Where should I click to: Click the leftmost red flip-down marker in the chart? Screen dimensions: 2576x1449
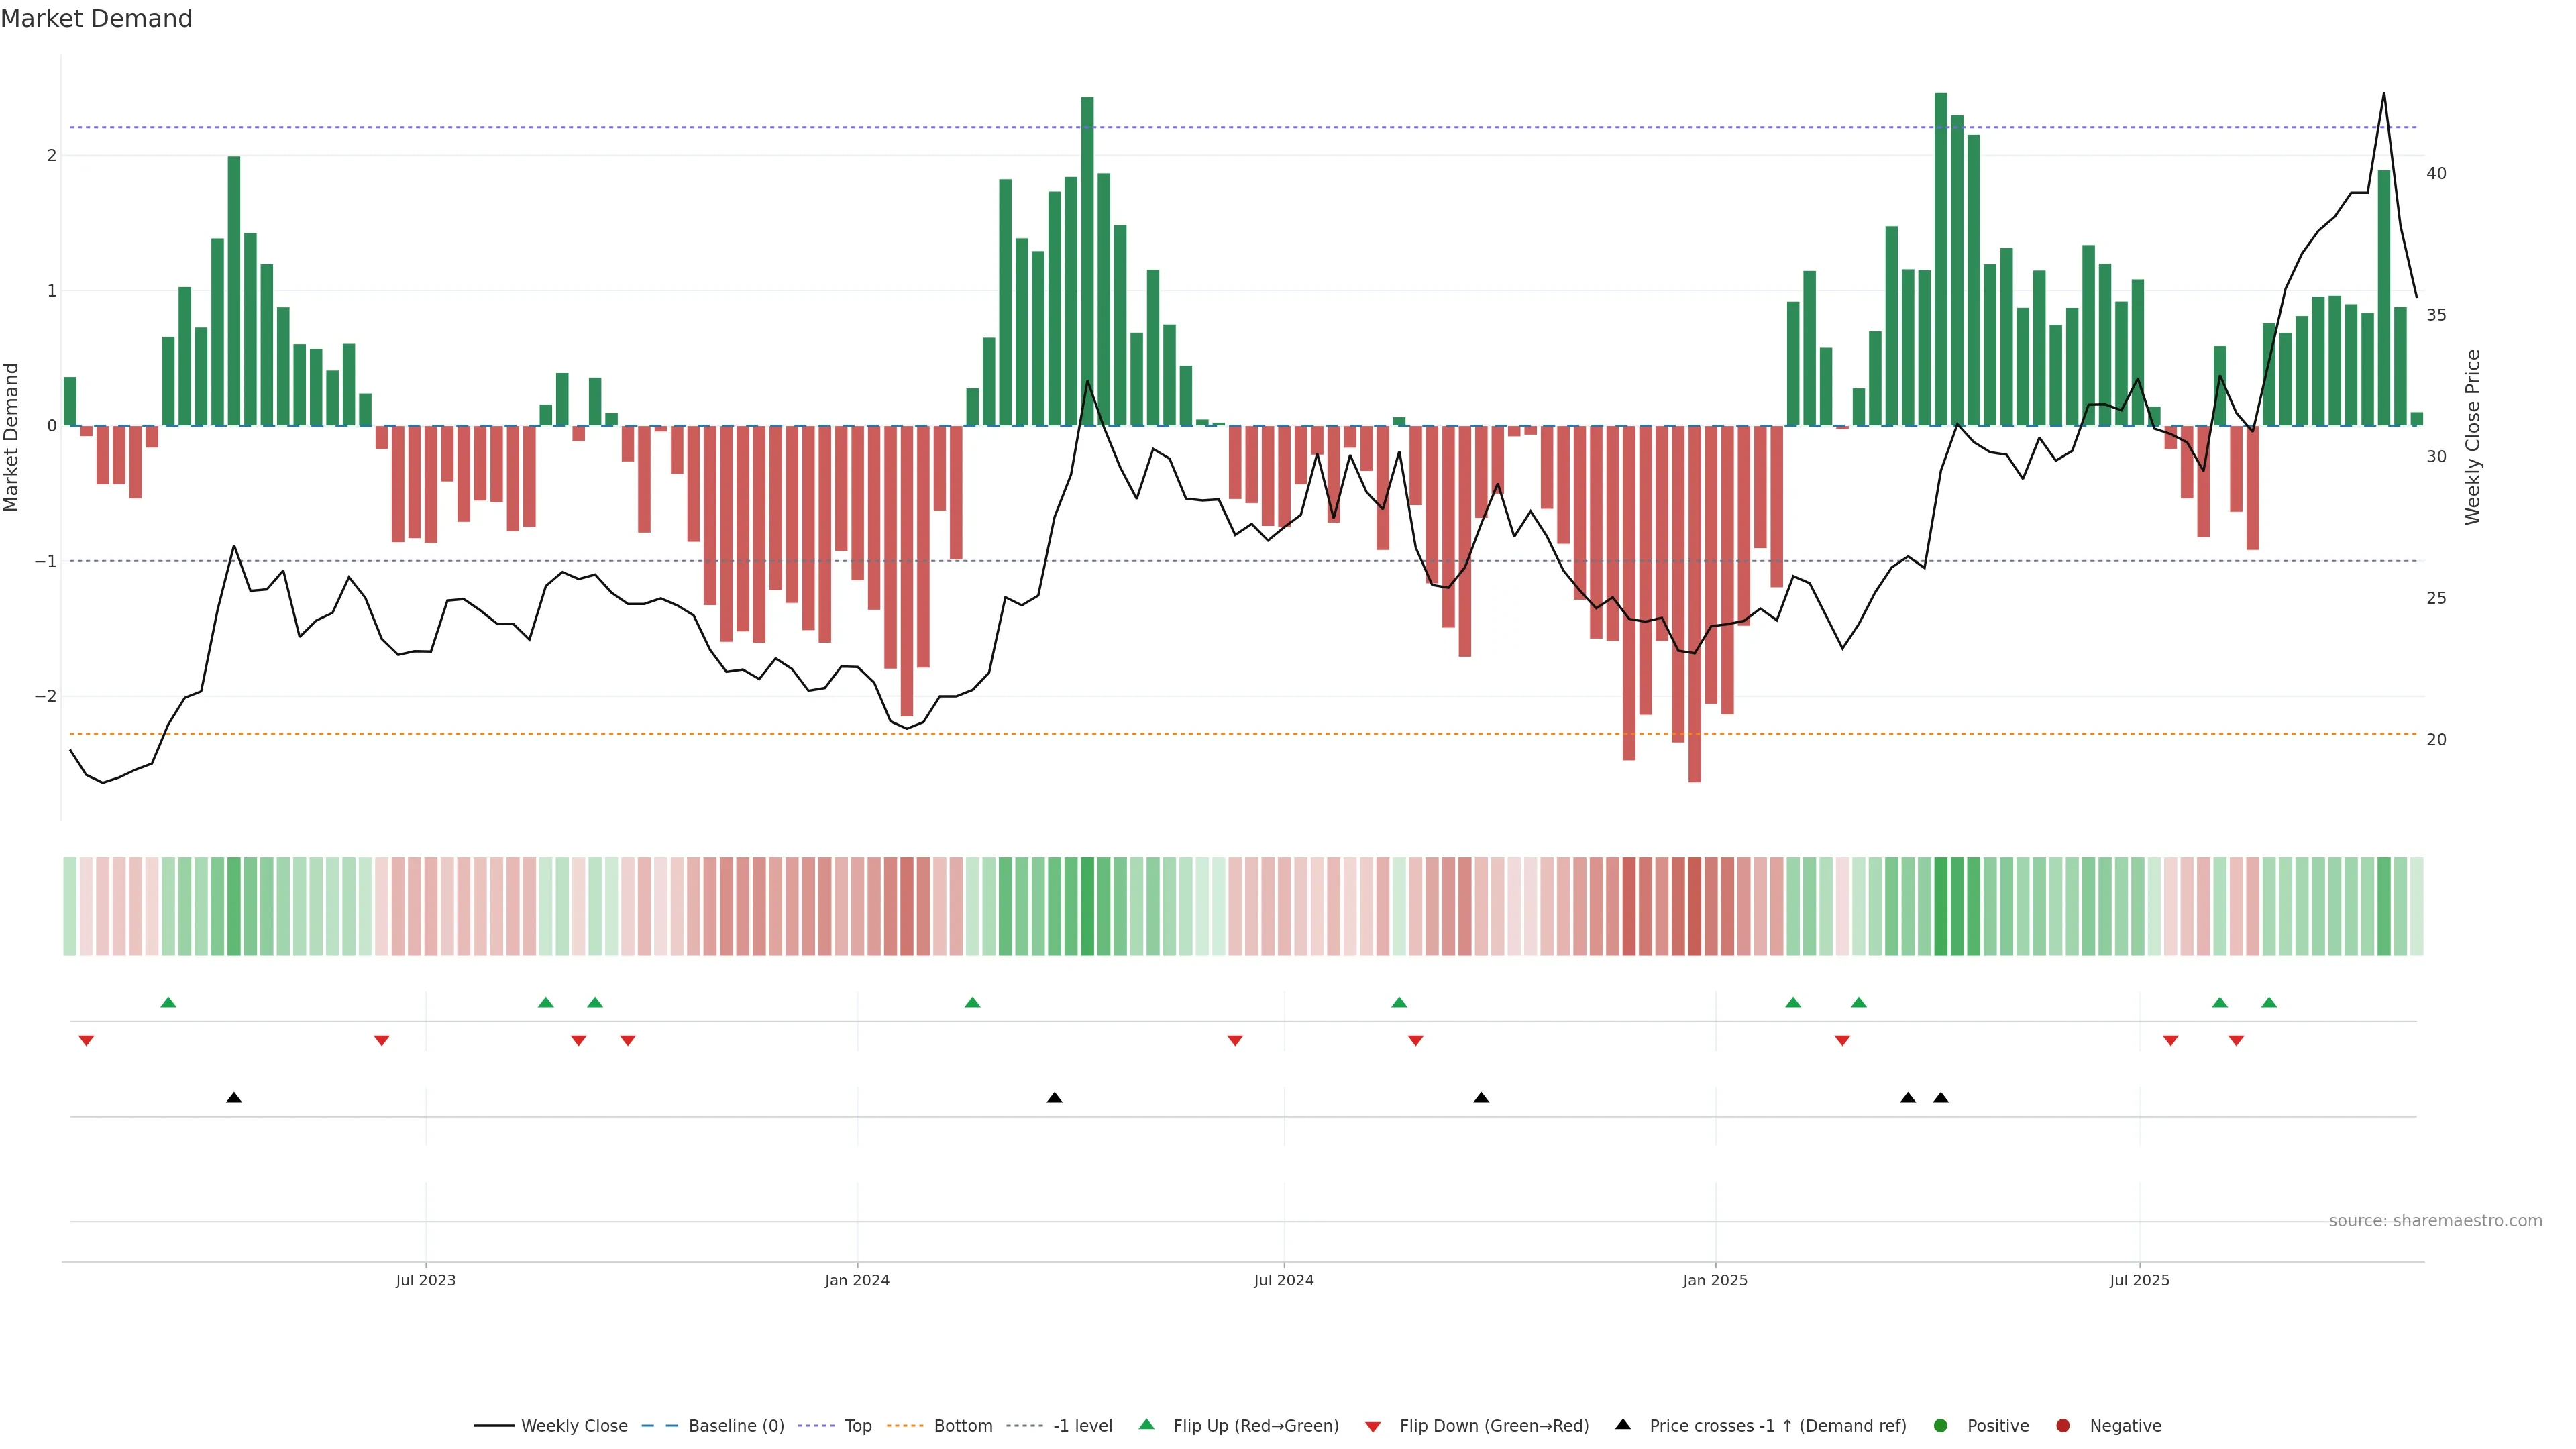click(x=86, y=1041)
